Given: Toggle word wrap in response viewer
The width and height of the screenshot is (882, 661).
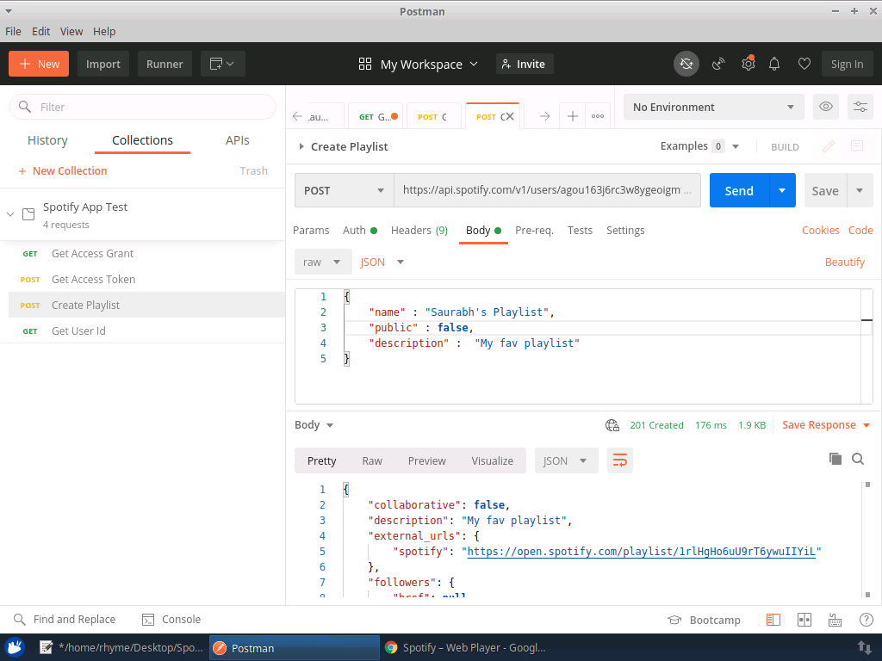Looking at the screenshot, I should pos(619,460).
